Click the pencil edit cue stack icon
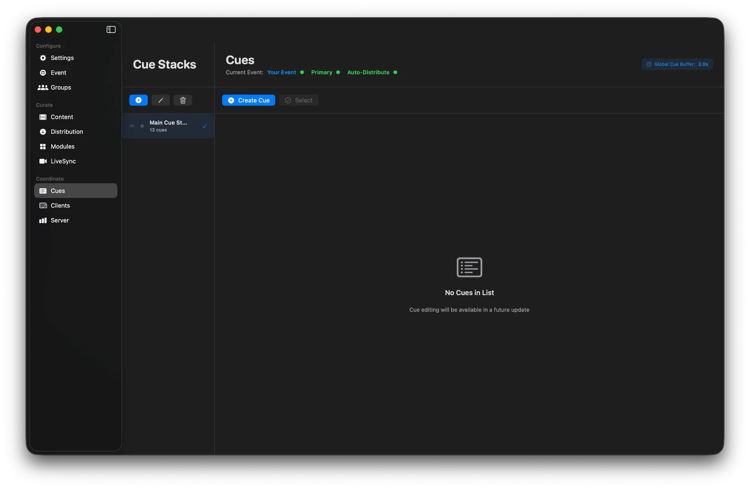 coord(160,100)
